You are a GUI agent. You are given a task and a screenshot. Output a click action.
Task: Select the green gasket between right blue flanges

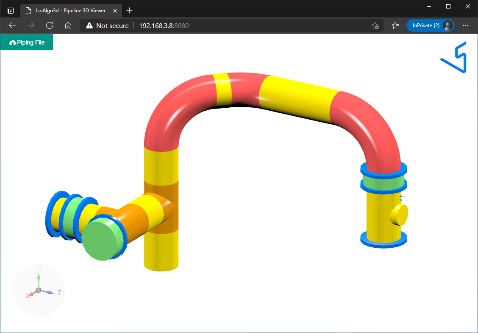tap(384, 182)
